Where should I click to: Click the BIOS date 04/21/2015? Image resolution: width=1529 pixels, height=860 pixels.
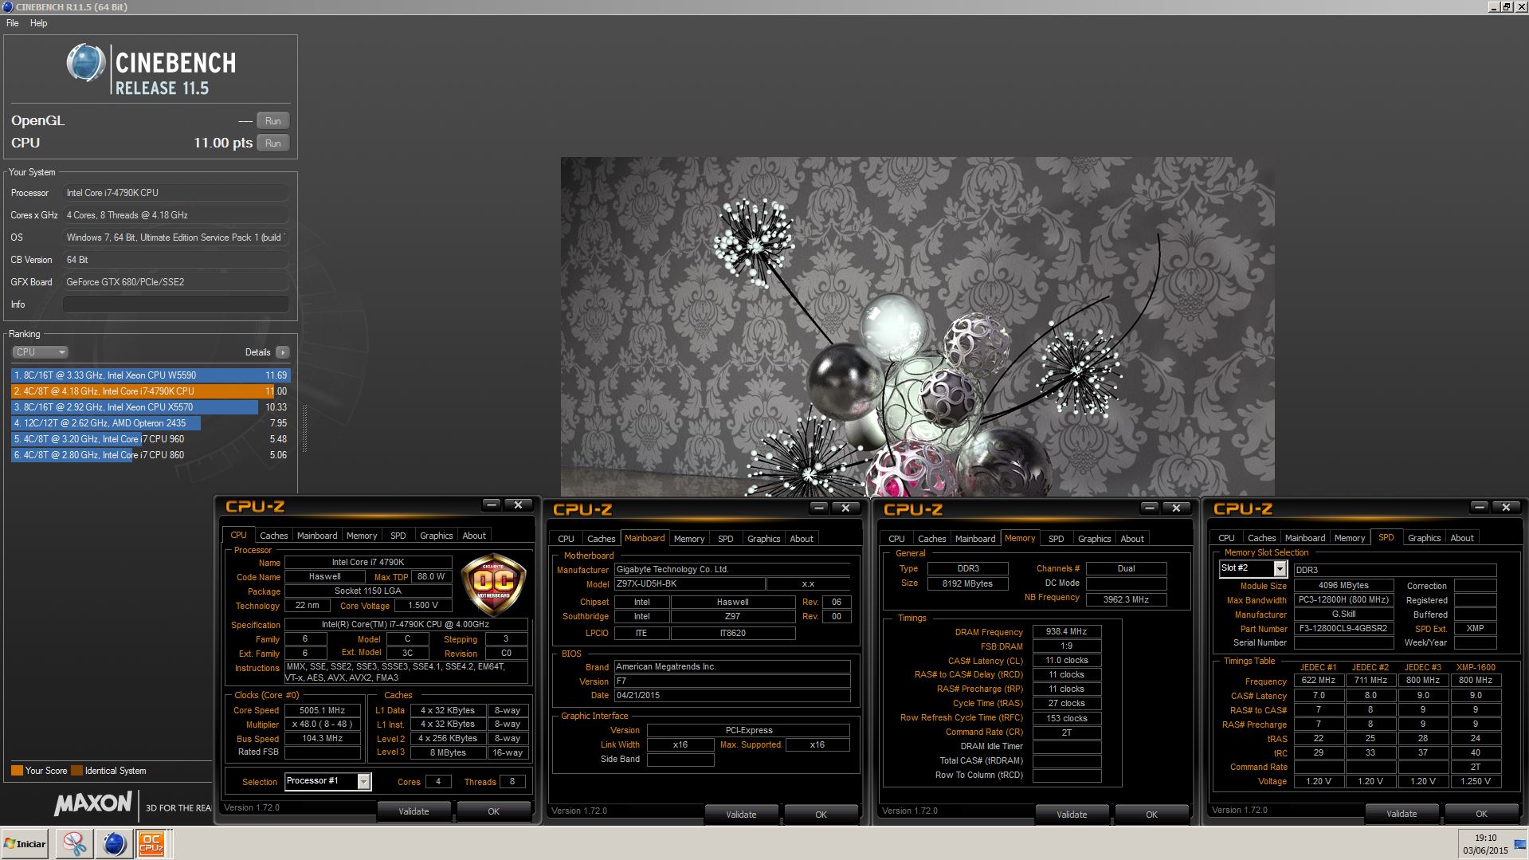732,695
